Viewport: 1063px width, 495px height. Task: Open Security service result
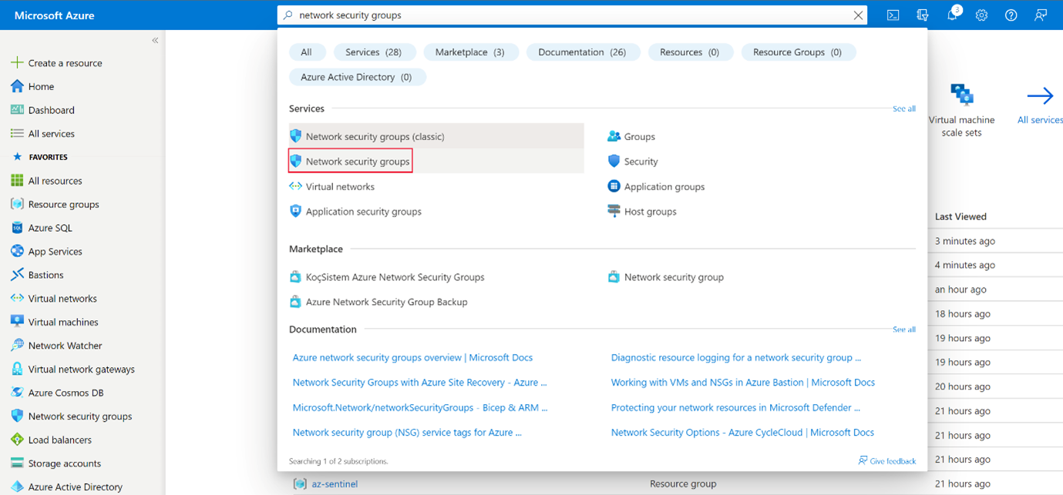pos(633,162)
